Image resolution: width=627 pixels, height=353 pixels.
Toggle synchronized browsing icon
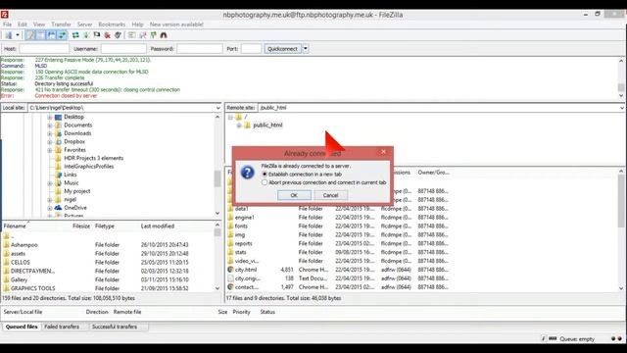[x=153, y=35]
